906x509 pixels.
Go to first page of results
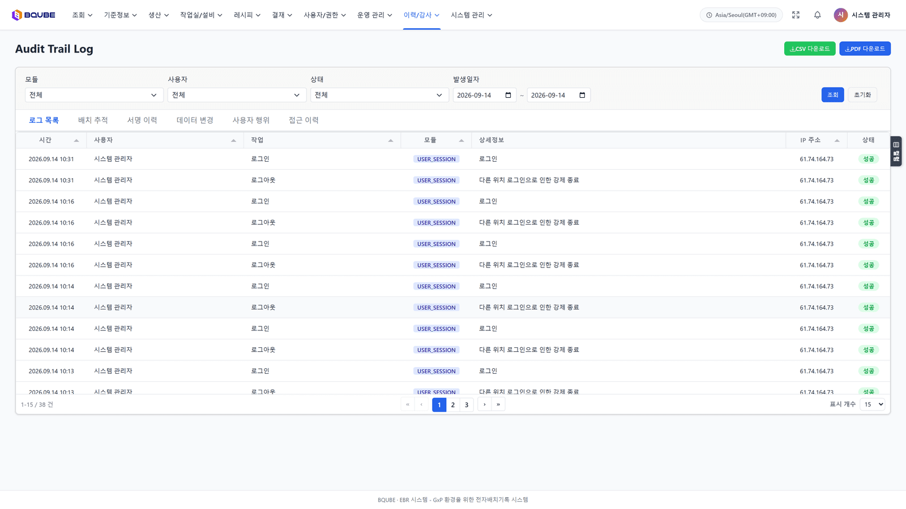point(408,404)
